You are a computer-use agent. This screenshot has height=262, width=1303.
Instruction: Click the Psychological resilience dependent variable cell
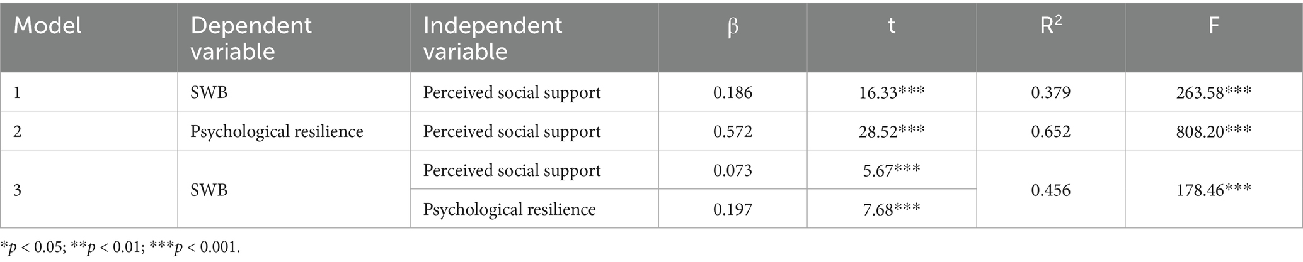tap(277, 131)
